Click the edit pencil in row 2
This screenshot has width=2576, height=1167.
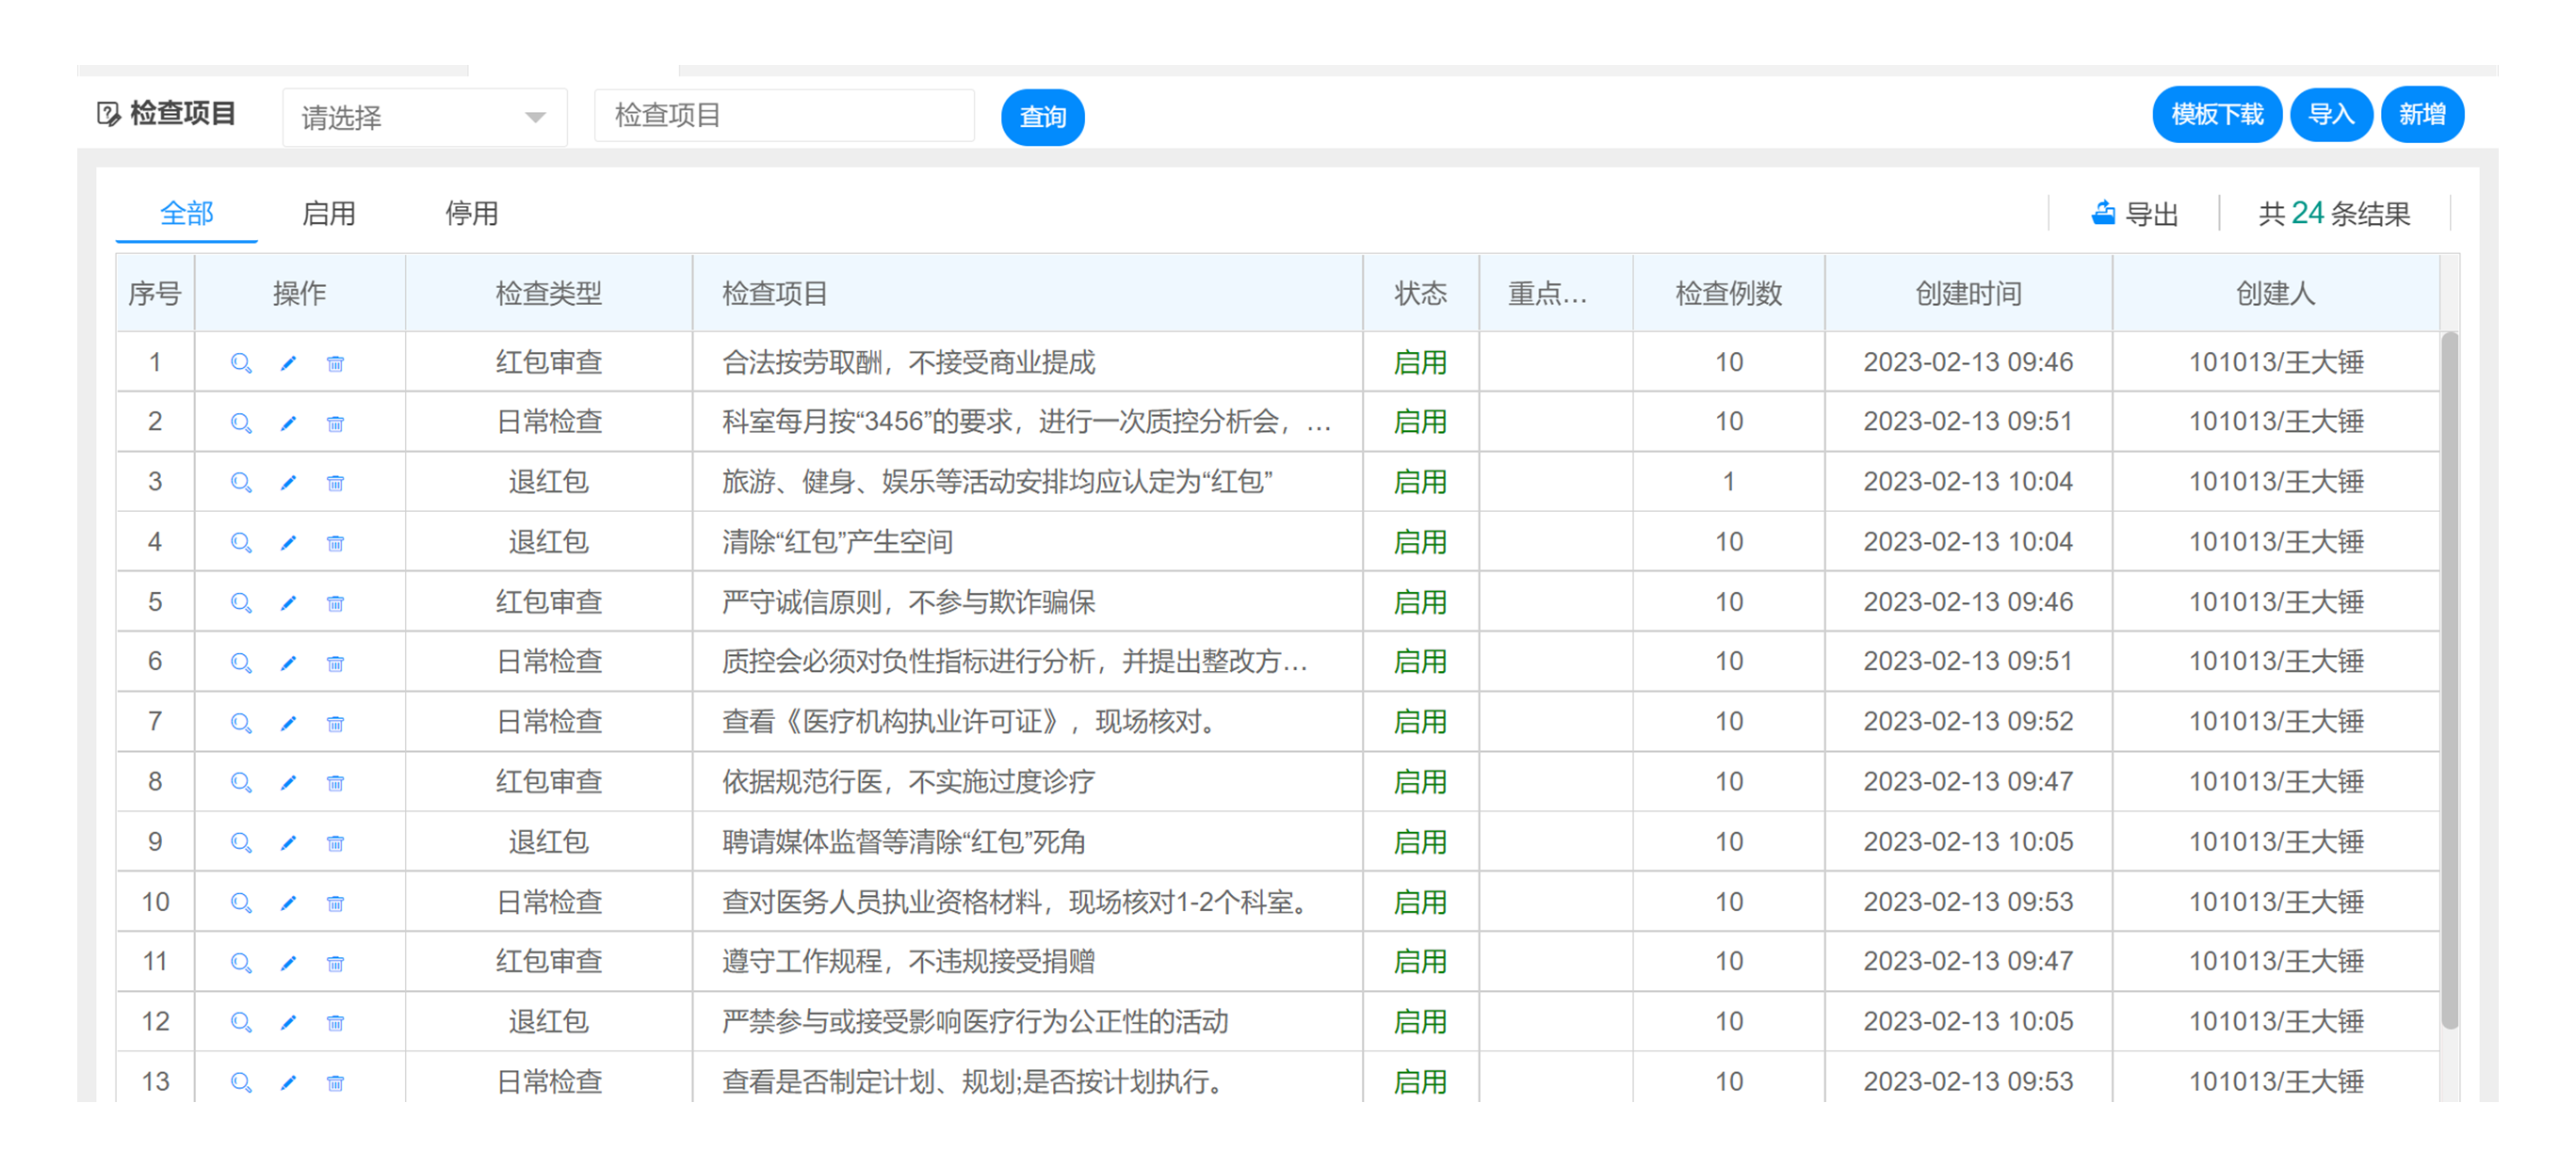288,423
